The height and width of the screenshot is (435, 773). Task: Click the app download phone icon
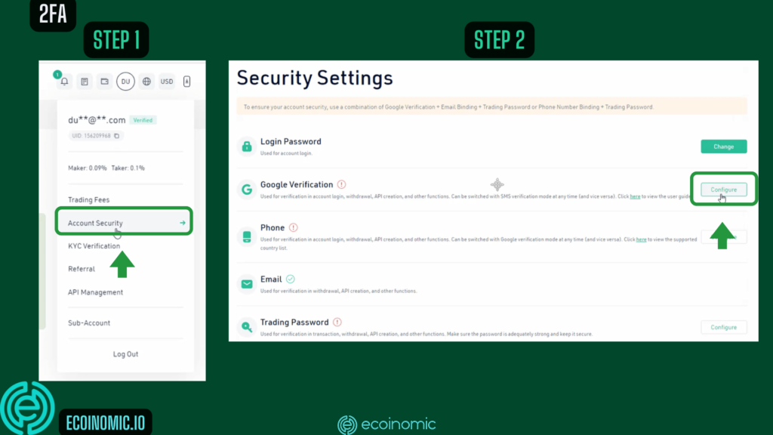coord(187,82)
